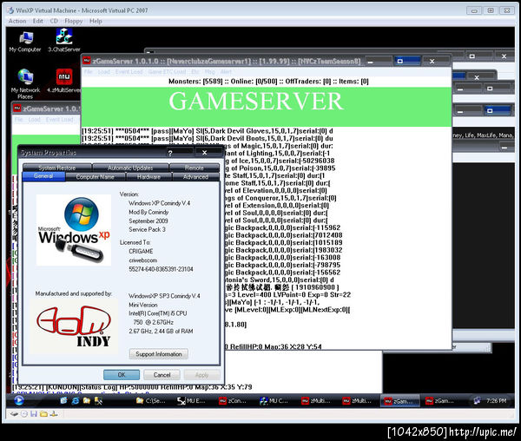Click Cancel in System Properties

162,374
